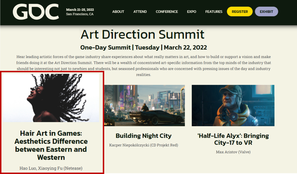The image size is (297, 174).
Task: Click the GDC logo
Action: click(x=36, y=12)
